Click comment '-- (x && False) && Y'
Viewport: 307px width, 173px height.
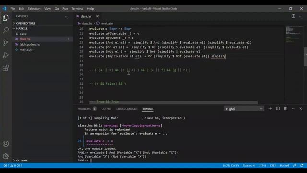[x=107, y=84]
